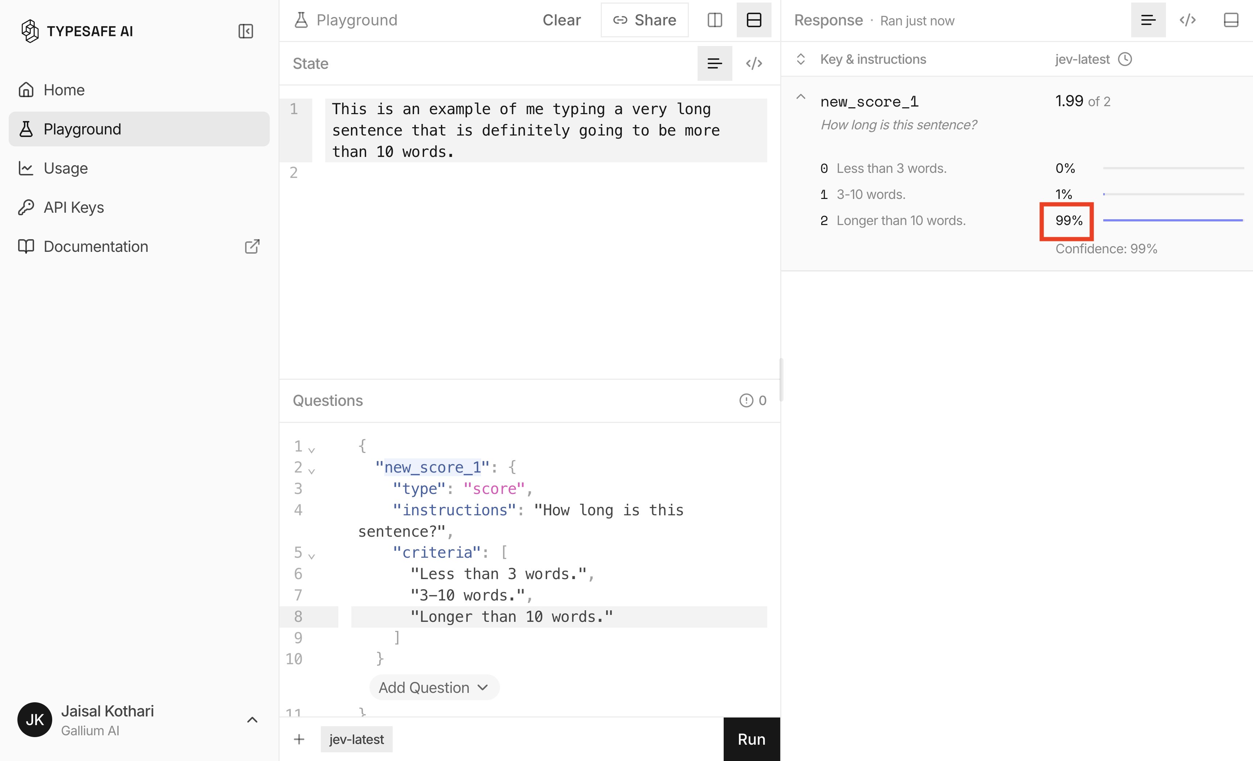Run the playground
Screen dimensions: 1253x761
tap(751, 739)
